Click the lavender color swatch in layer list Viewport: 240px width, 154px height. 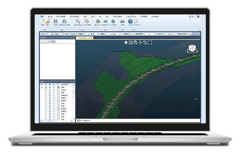pos(58,109)
